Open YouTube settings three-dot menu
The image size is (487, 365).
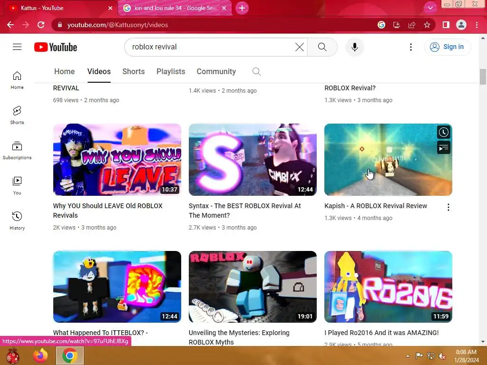(x=410, y=47)
